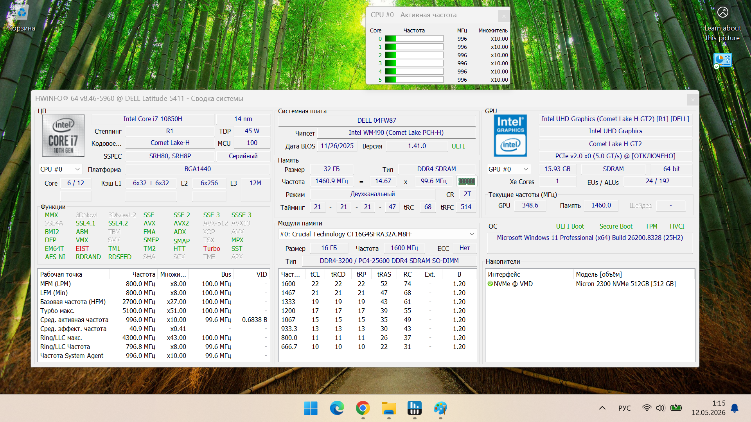The width and height of the screenshot is (751, 422).
Task: Open the GPU #0 selector dropdown
Action: tap(508, 169)
